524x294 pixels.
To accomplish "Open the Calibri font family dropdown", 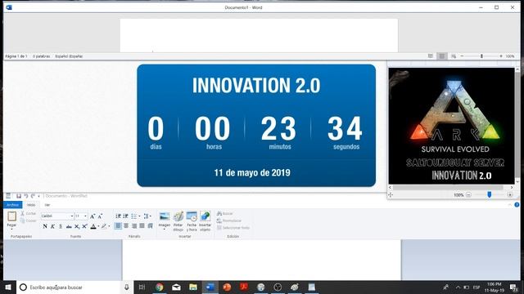I will pyautogui.click(x=71, y=216).
